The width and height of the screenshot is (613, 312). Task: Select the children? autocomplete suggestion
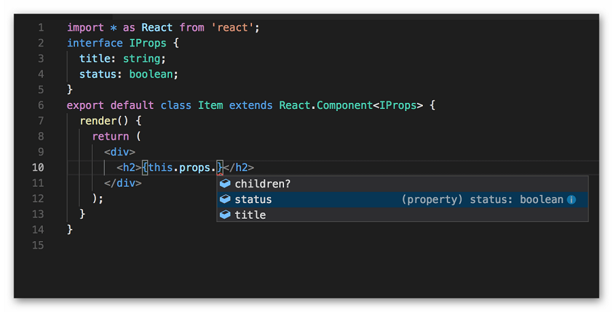tap(403, 184)
